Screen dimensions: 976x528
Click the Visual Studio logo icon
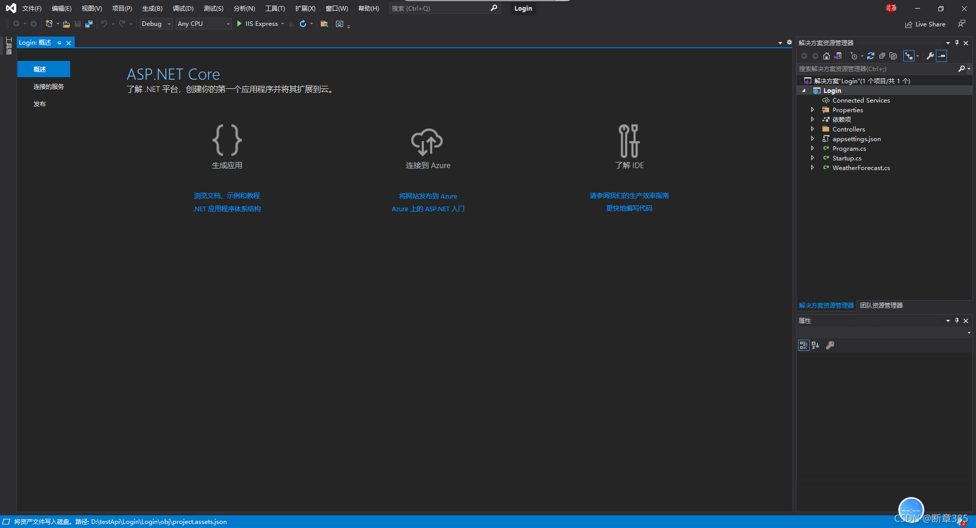pos(11,8)
